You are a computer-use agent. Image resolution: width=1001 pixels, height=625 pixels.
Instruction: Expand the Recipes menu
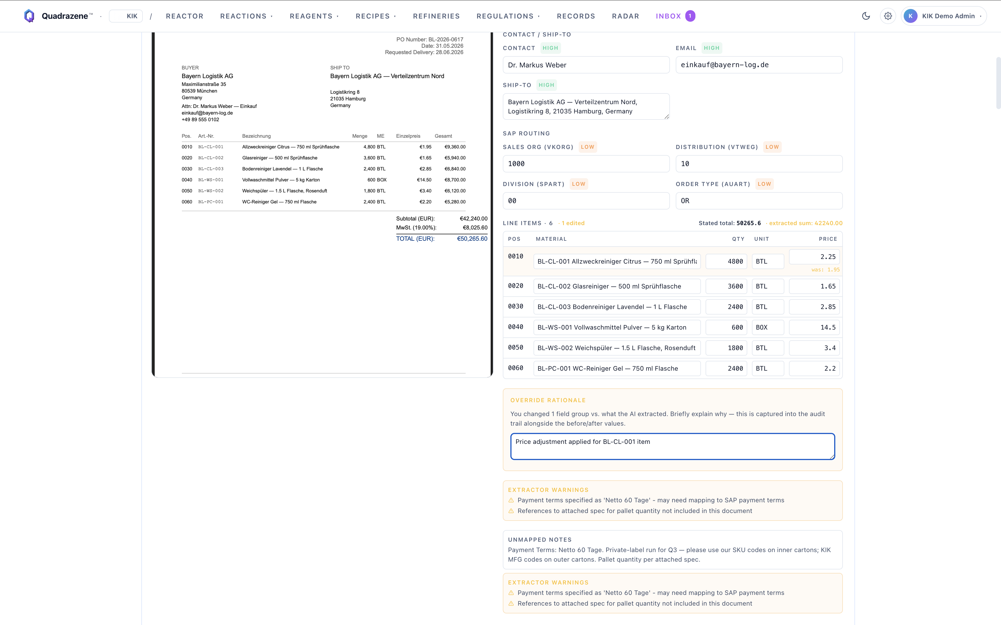pyautogui.click(x=376, y=16)
